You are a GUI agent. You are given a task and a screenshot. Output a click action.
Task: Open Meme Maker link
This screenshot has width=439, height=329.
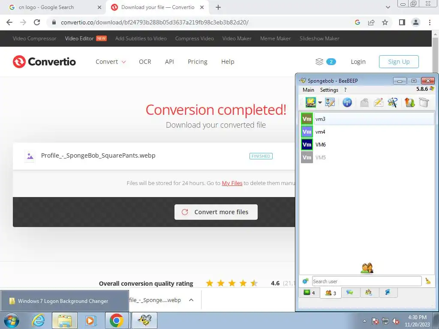pyautogui.click(x=276, y=39)
